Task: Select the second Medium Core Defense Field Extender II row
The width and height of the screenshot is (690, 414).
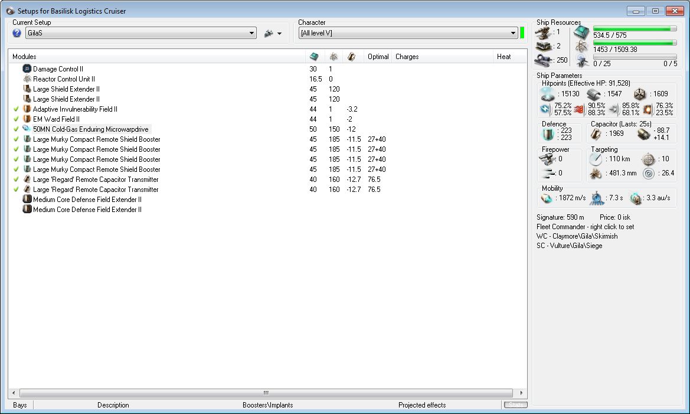Action: (x=267, y=210)
